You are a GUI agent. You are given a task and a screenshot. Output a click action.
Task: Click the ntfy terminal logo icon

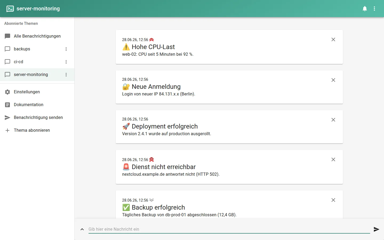[10, 9]
